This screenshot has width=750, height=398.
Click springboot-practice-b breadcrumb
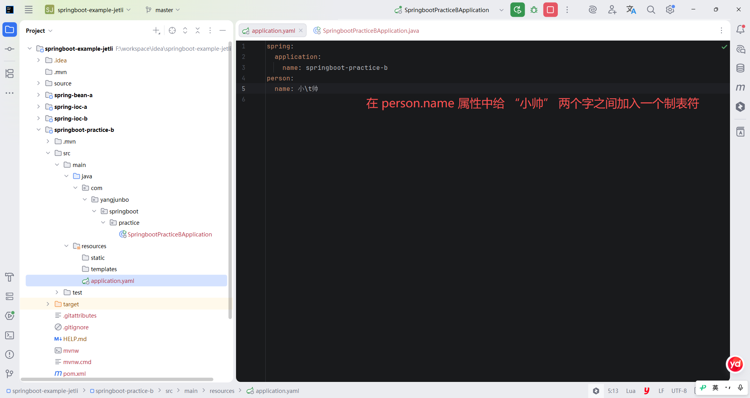point(121,391)
